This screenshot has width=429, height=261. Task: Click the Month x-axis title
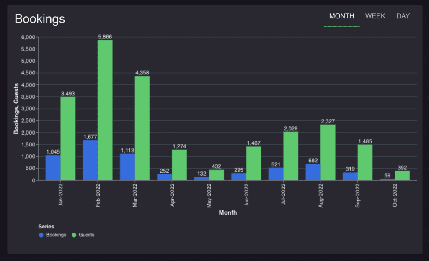pos(228,212)
